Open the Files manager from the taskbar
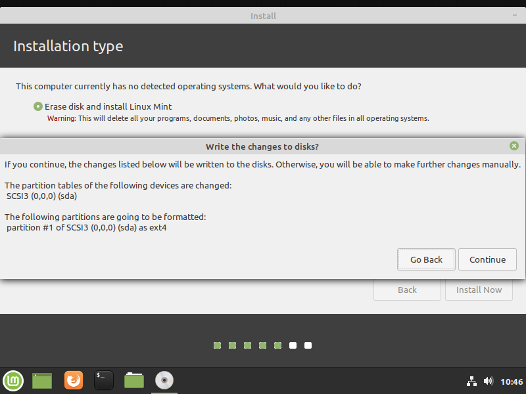Image resolution: width=526 pixels, height=394 pixels. (134, 381)
